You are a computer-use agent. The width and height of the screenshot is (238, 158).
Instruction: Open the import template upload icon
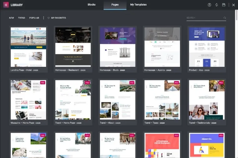[x=209, y=5]
